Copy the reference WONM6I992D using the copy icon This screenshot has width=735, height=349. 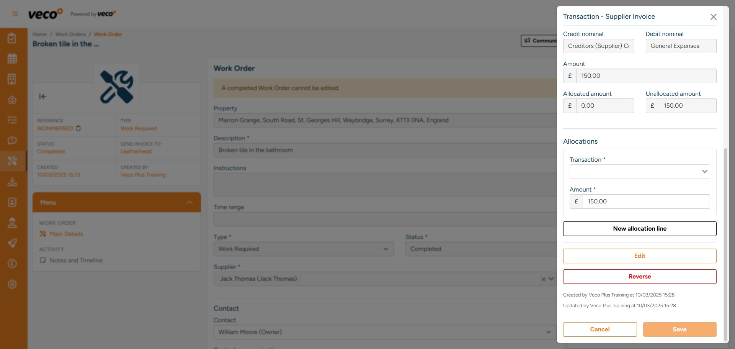[x=78, y=128]
